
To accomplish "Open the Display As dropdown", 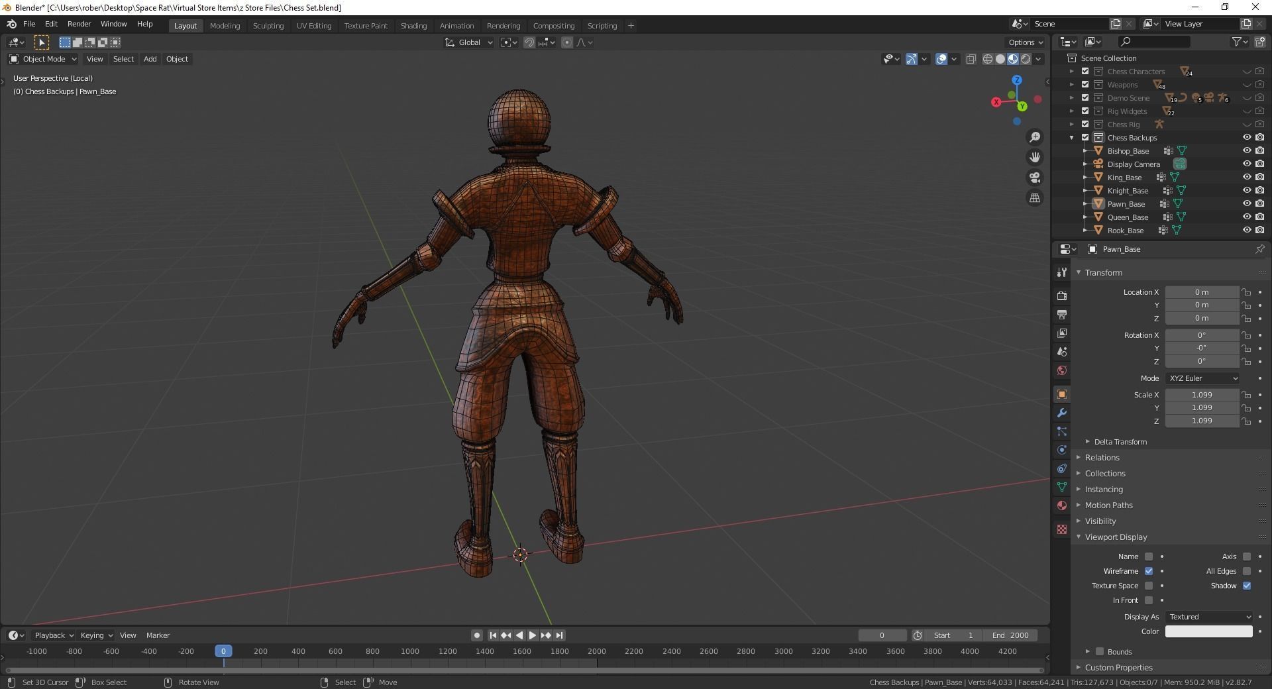I will 1209,617.
